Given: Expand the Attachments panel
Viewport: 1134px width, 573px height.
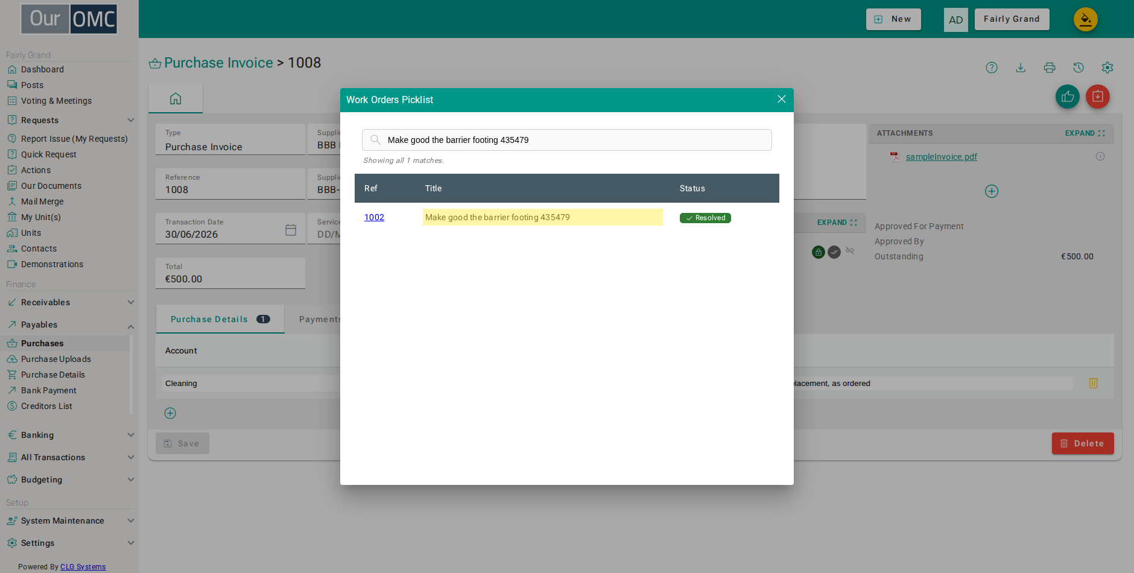Looking at the screenshot, I should 1085,133.
